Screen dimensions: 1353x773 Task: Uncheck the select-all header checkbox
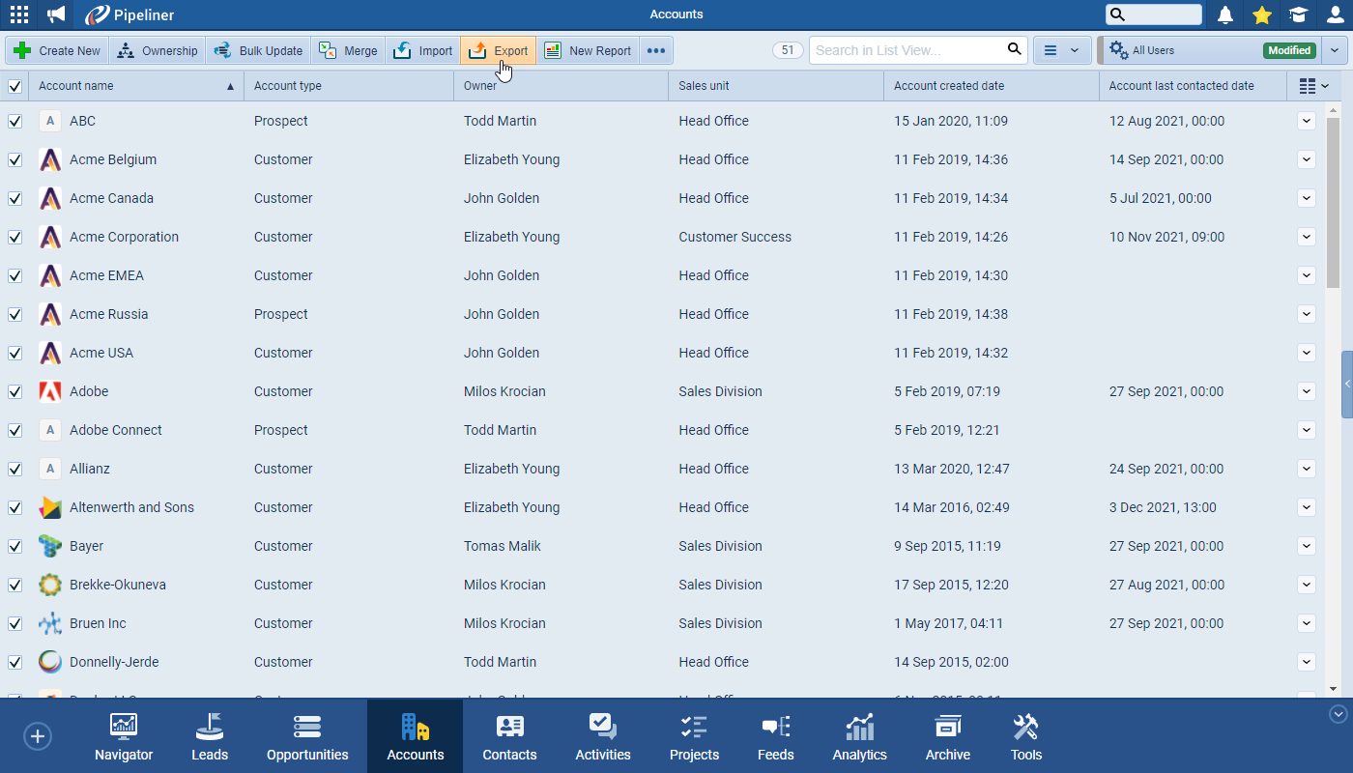[14, 86]
